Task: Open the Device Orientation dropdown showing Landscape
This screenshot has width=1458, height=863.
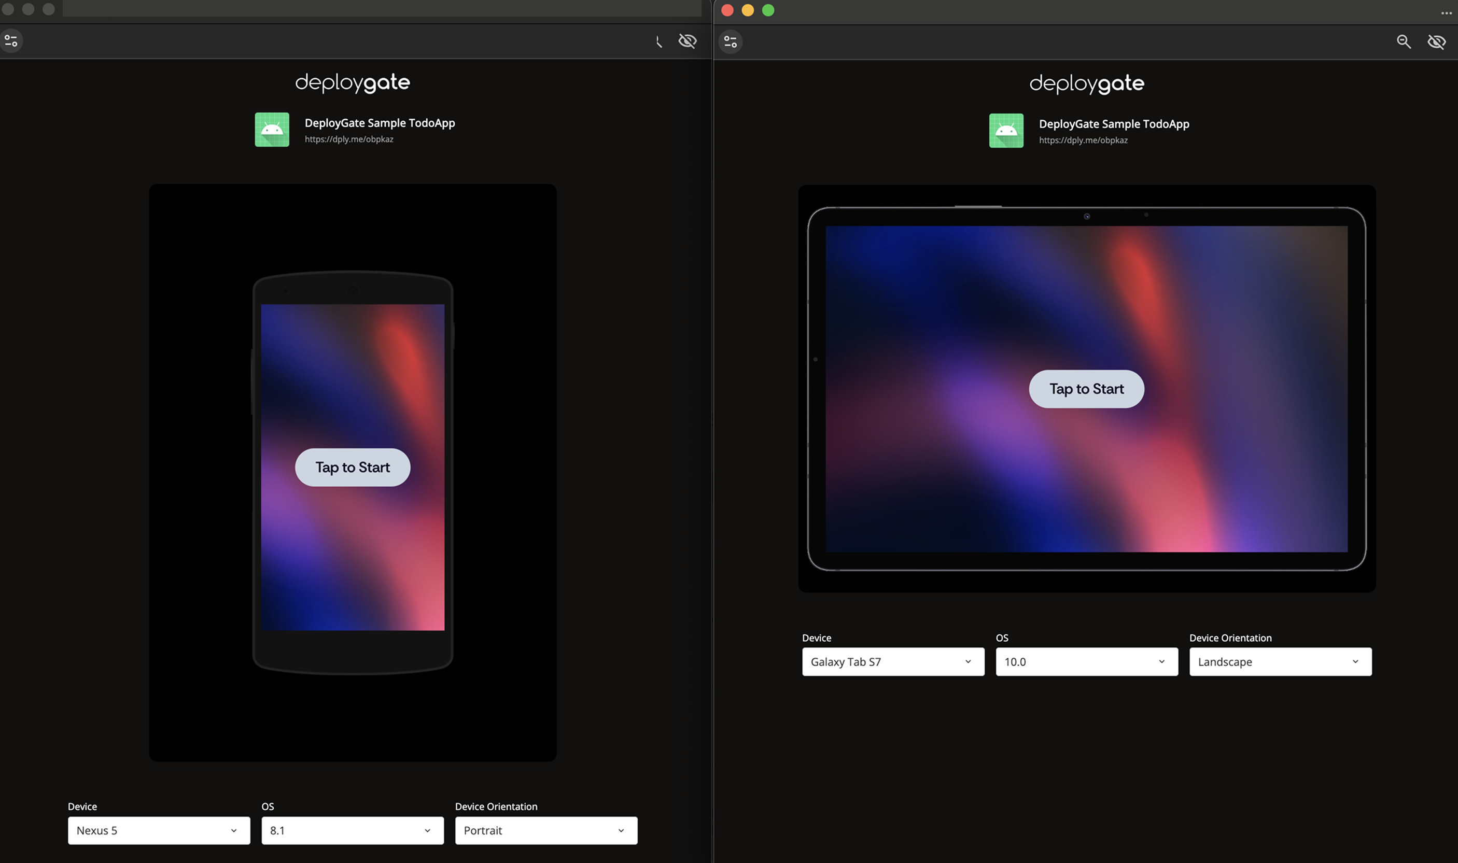Action: [1280, 661]
